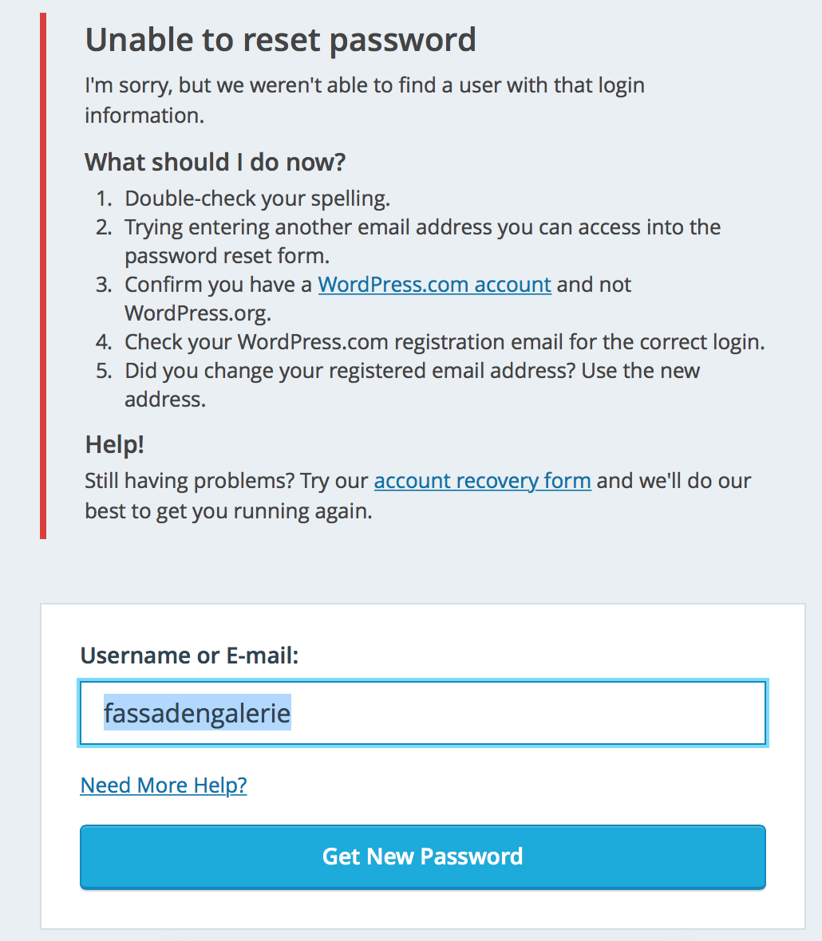Click the "What should I do now?" subheading

tap(215, 162)
